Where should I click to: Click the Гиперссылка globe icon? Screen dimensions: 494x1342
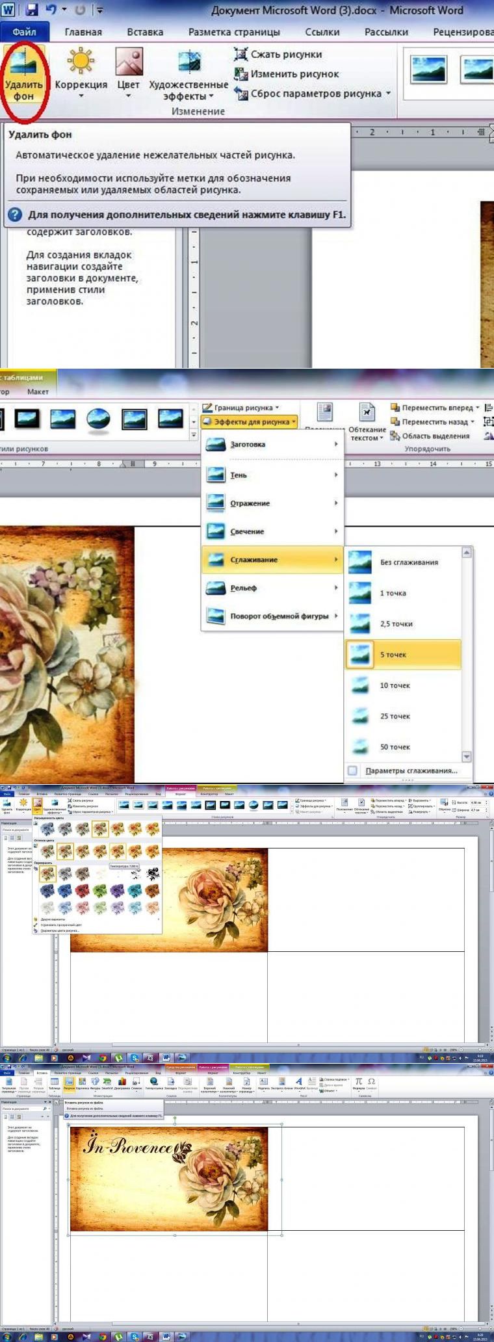(153, 1085)
